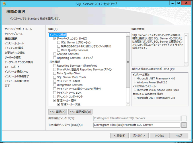The width and height of the screenshot is (193, 143).
Task: Check the Analysis Services option
Action: pos(55,54)
